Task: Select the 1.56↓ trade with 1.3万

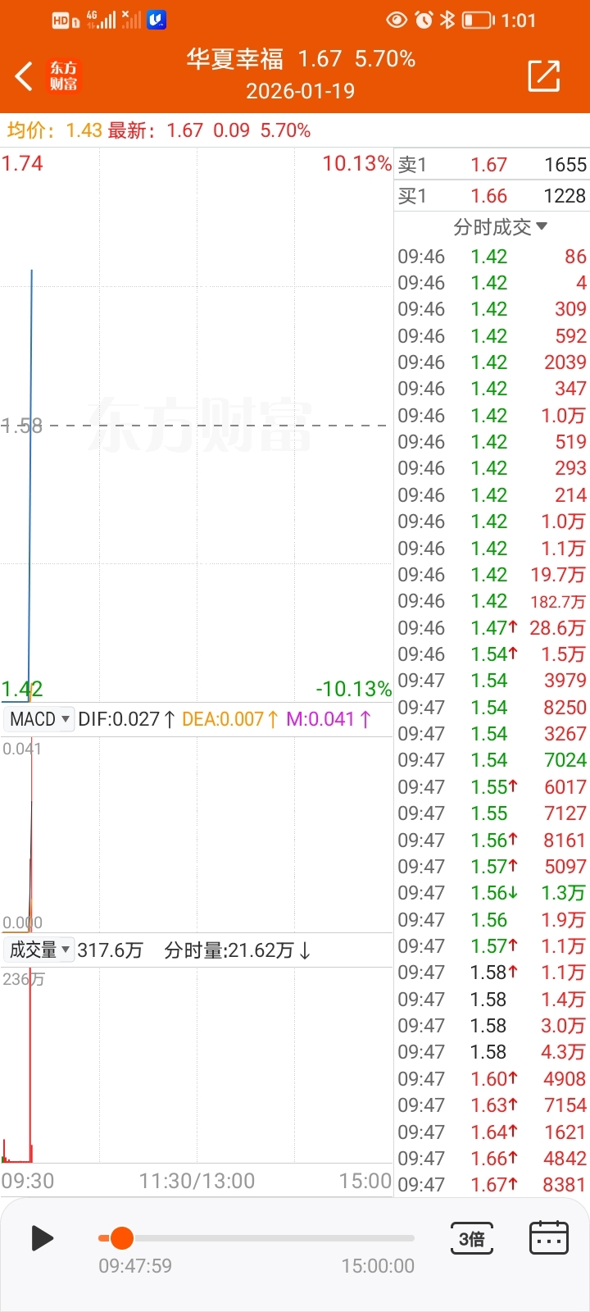Action: pos(492,893)
